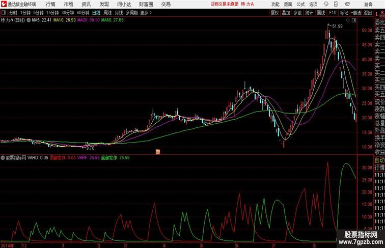385x248 pixels.
Task: Click the 自动 label in right panel
Action: (379, 160)
